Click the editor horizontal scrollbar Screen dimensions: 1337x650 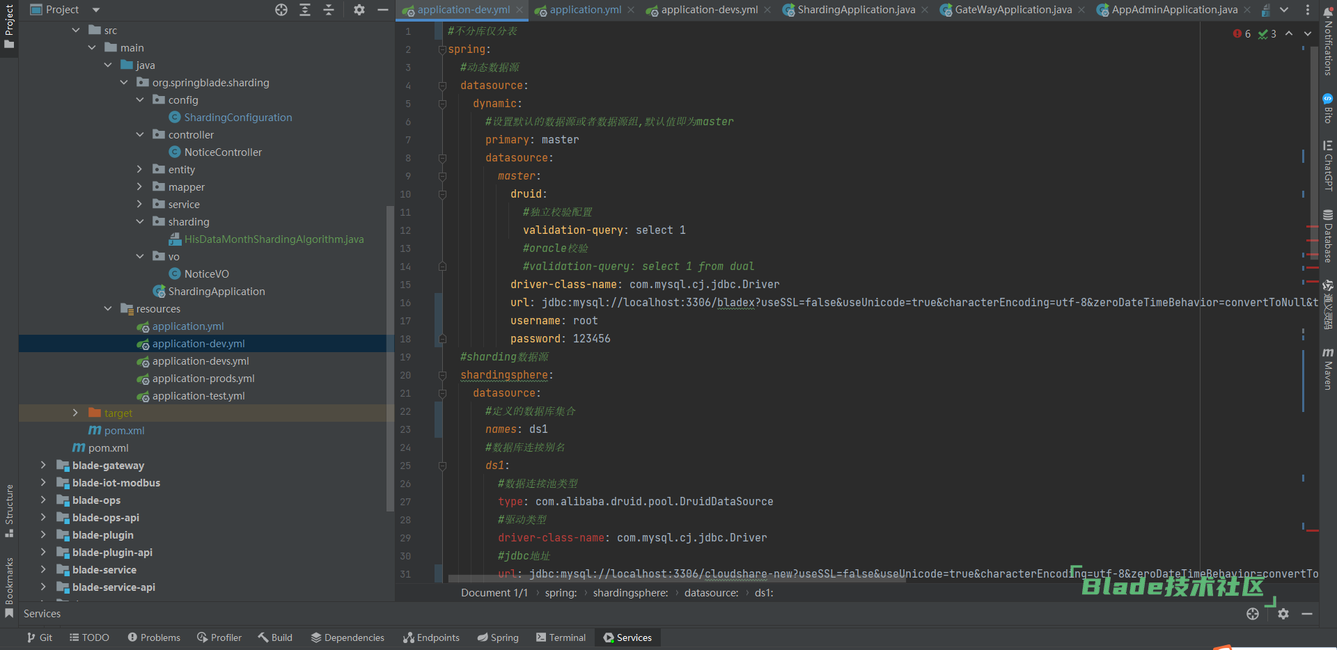(x=677, y=578)
